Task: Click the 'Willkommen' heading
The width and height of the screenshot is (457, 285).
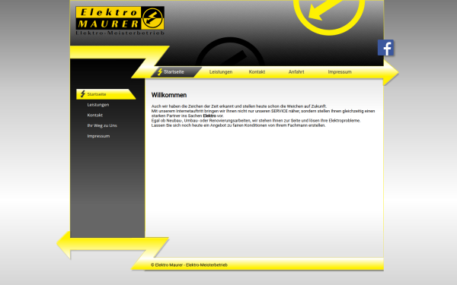Action: (x=169, y=95)
